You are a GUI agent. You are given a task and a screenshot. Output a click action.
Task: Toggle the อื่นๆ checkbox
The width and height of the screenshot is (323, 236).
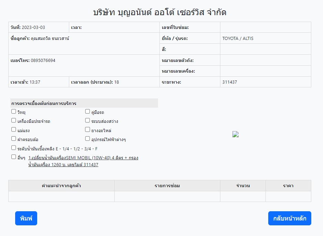(x=14, y=157)
